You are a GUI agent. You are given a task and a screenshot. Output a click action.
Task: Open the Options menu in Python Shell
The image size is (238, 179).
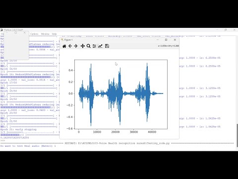[34, 34]
